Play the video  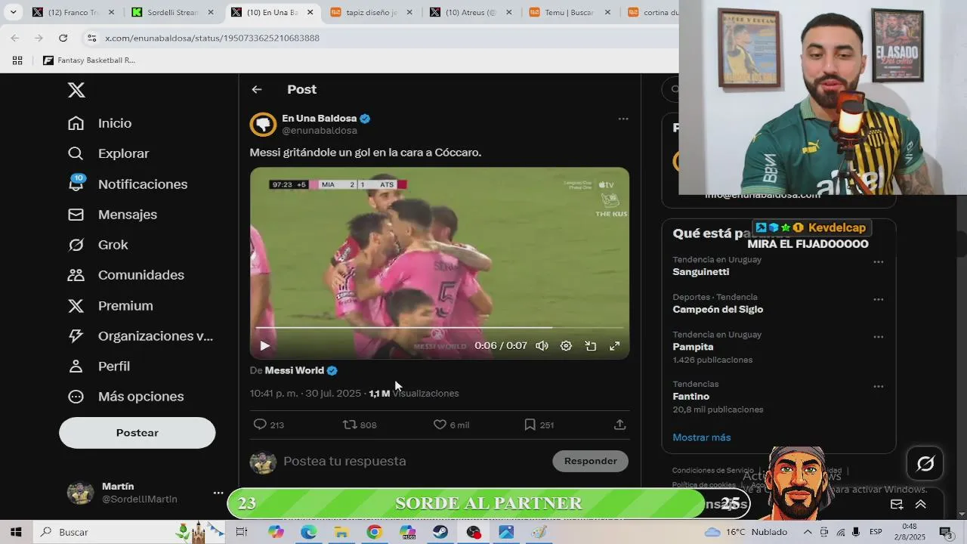[264, 346]
